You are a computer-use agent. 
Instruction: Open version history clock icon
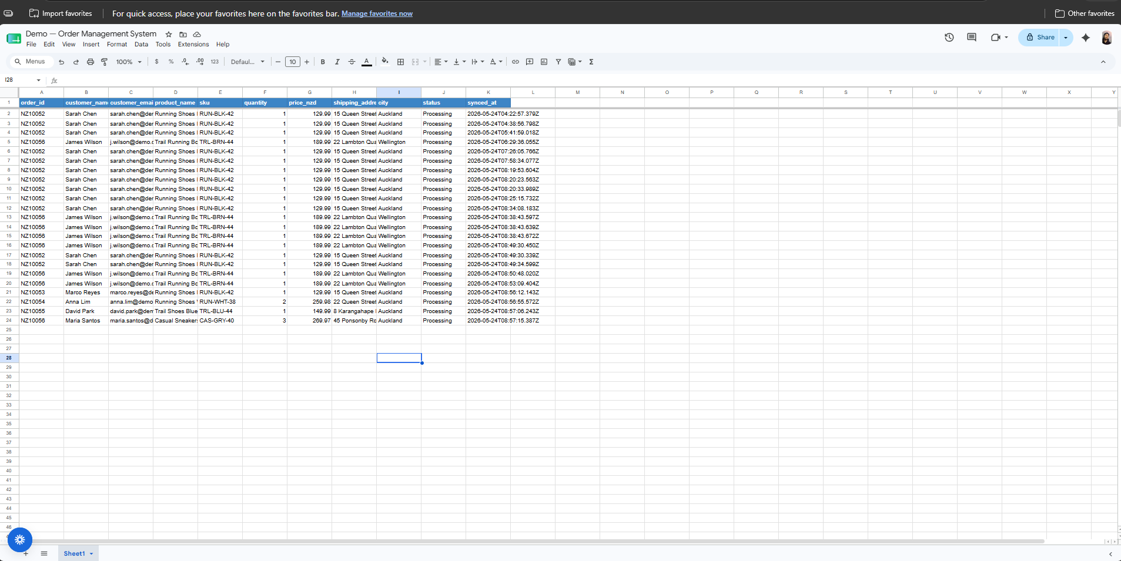coord(949,37)
